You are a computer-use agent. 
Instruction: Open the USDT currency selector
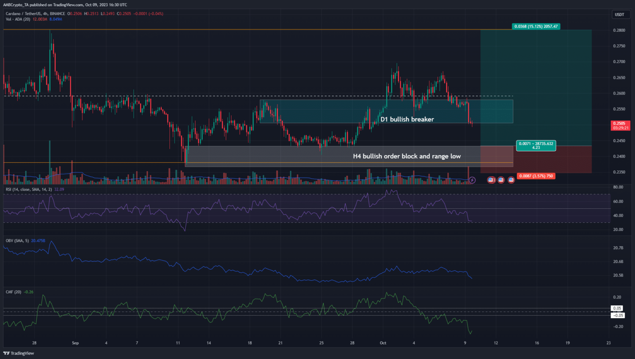619,14
